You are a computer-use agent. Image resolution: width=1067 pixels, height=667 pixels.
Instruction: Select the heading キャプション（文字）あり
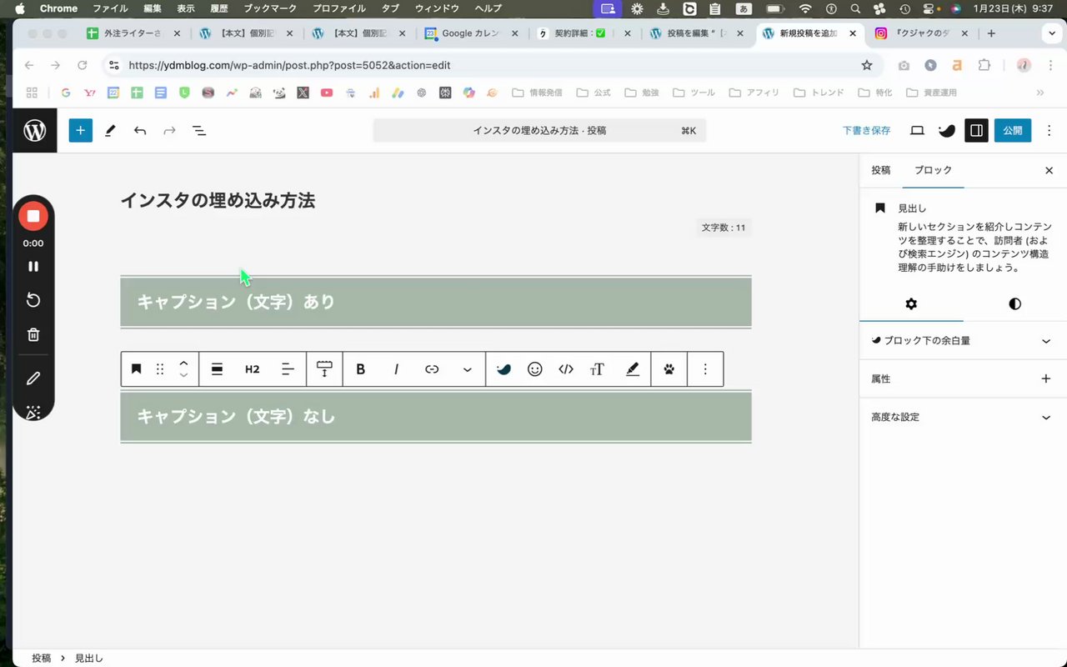point(436,302)
